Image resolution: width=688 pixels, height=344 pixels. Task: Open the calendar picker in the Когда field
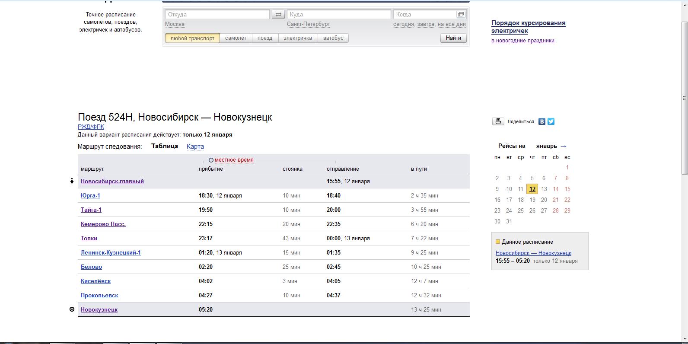461,15
